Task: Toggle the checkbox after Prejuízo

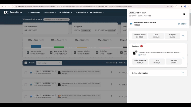Action: (121, 52)
